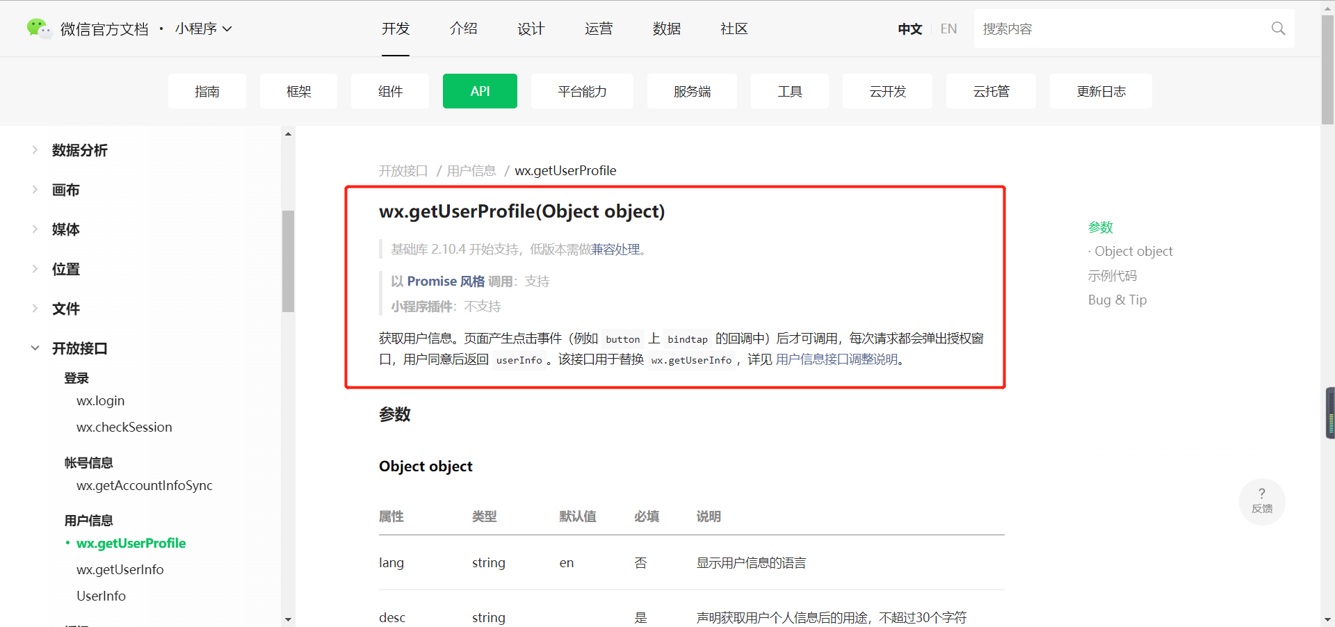Open the 用户信息接口调整说明 link
Image resolution: width=1335 pixels, height=627 pixels.
pyautogui.click(x=839, y=359)
